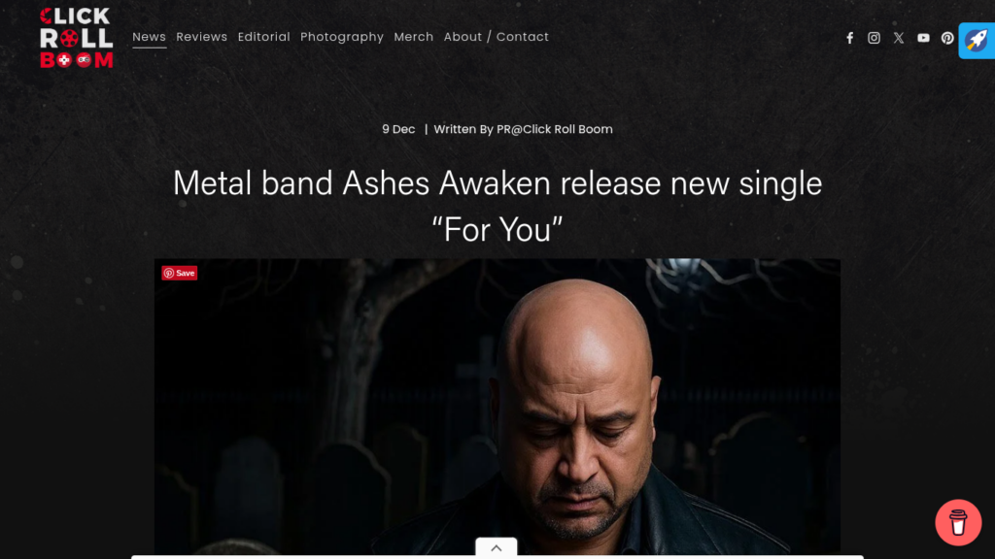995x559 pixels.
Task: Go to the Editorial section
Action: pyautogui.click(x=264, y=37)
